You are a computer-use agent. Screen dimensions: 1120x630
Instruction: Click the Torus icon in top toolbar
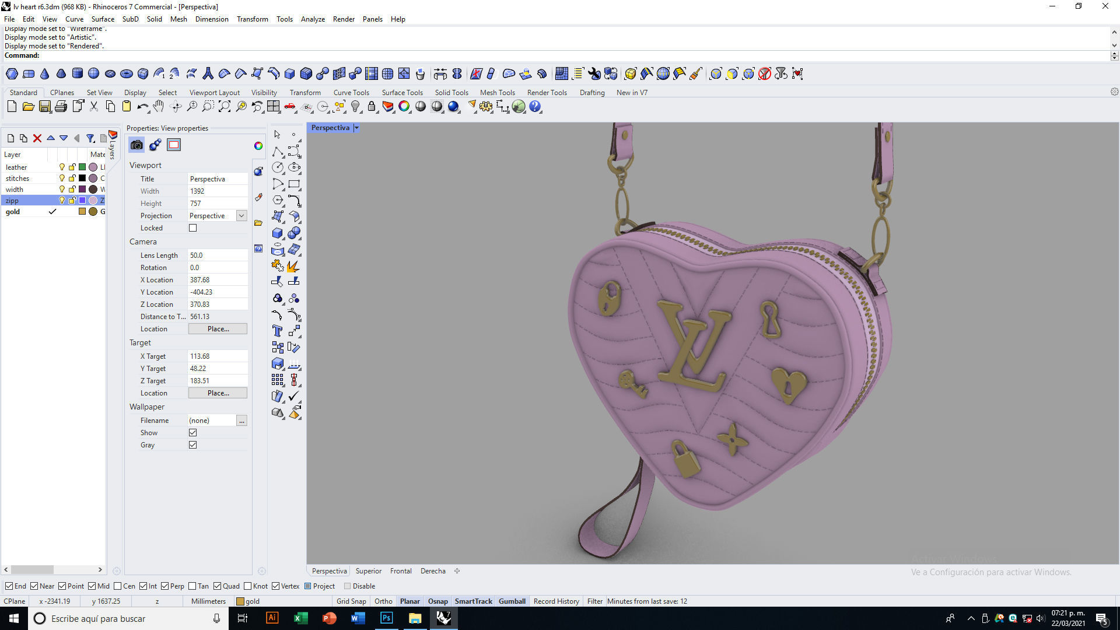tap(126, 73)
